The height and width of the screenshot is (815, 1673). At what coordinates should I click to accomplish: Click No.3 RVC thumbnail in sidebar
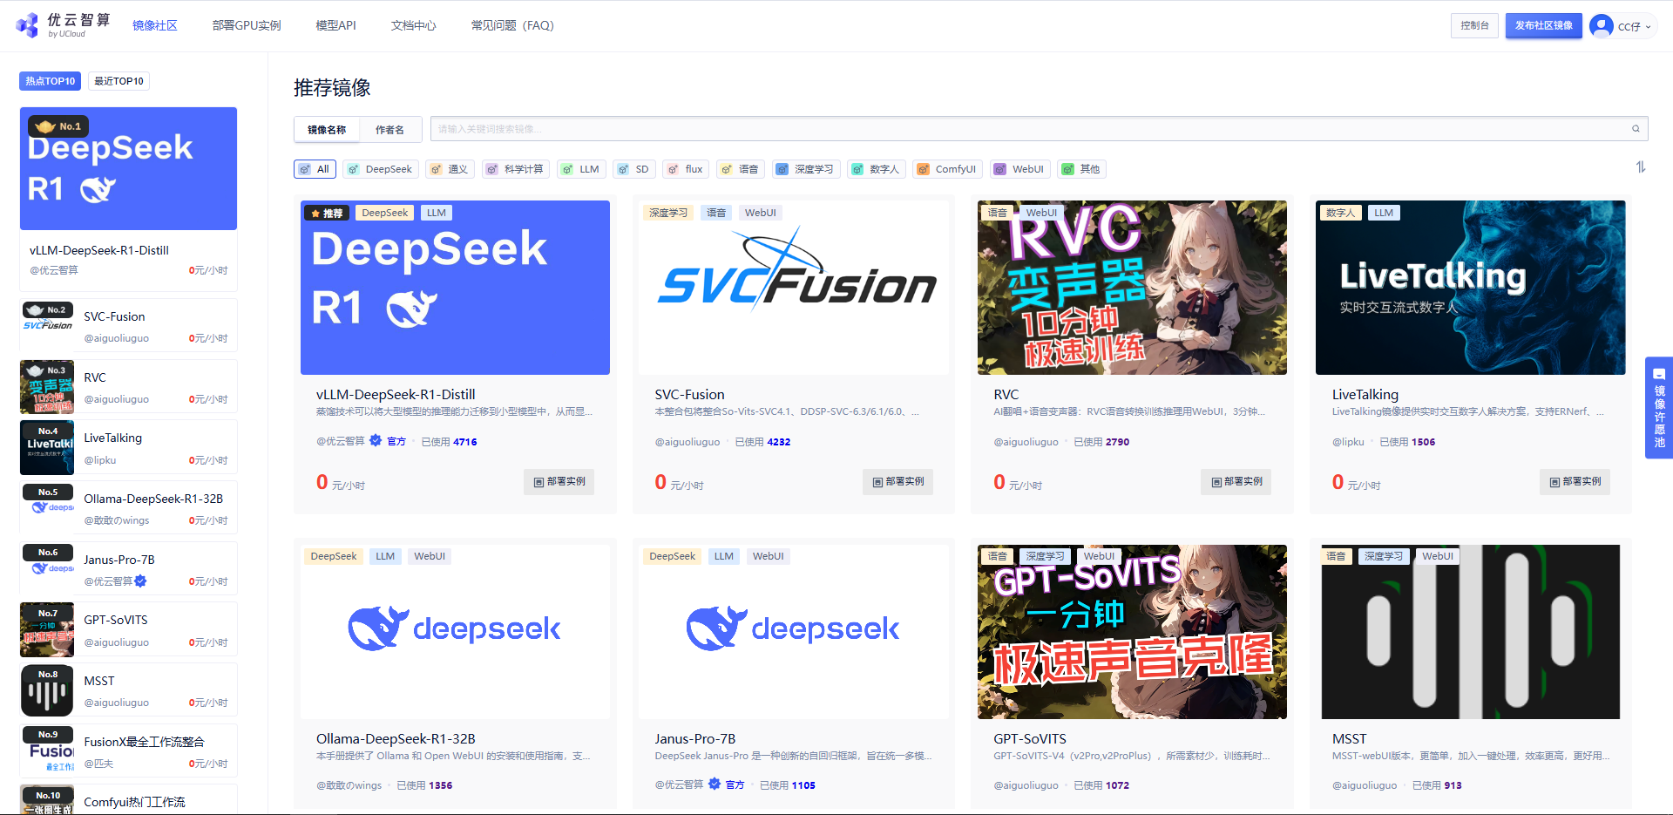[47, 386]
